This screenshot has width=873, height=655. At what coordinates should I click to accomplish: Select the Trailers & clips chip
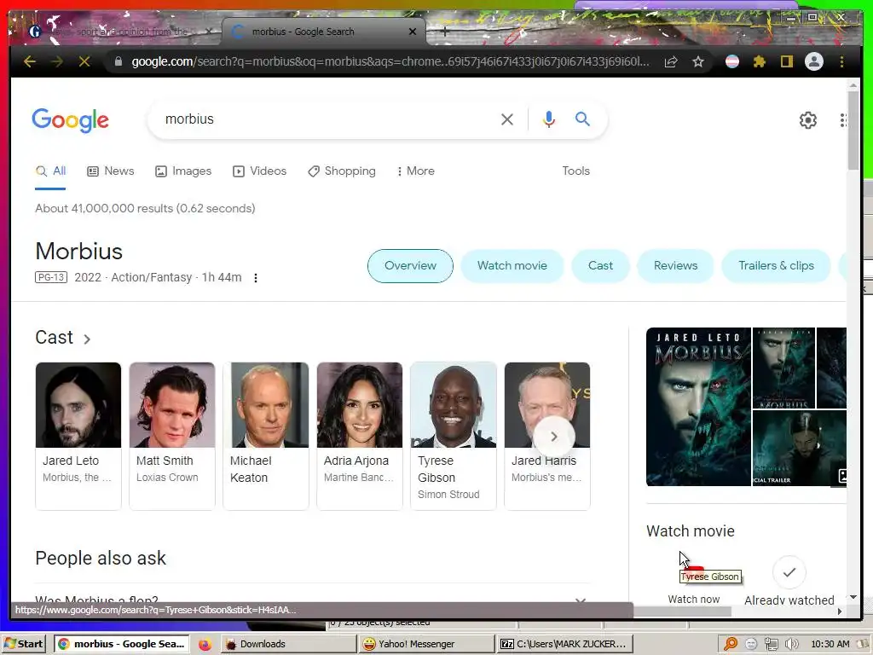point(776,266)
